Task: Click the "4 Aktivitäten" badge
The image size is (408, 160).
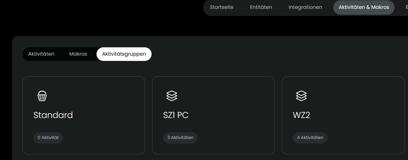Action: point(310,138)
